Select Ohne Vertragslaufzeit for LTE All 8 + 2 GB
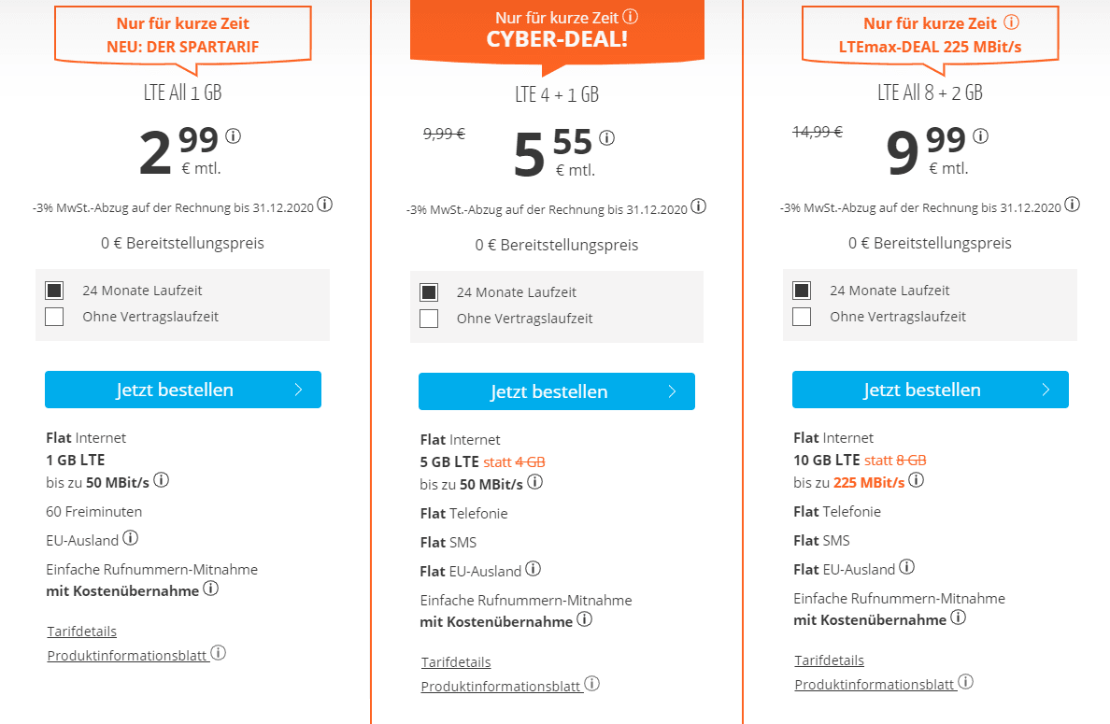Viewport: 1110px width, 724px height. point(802,317)
